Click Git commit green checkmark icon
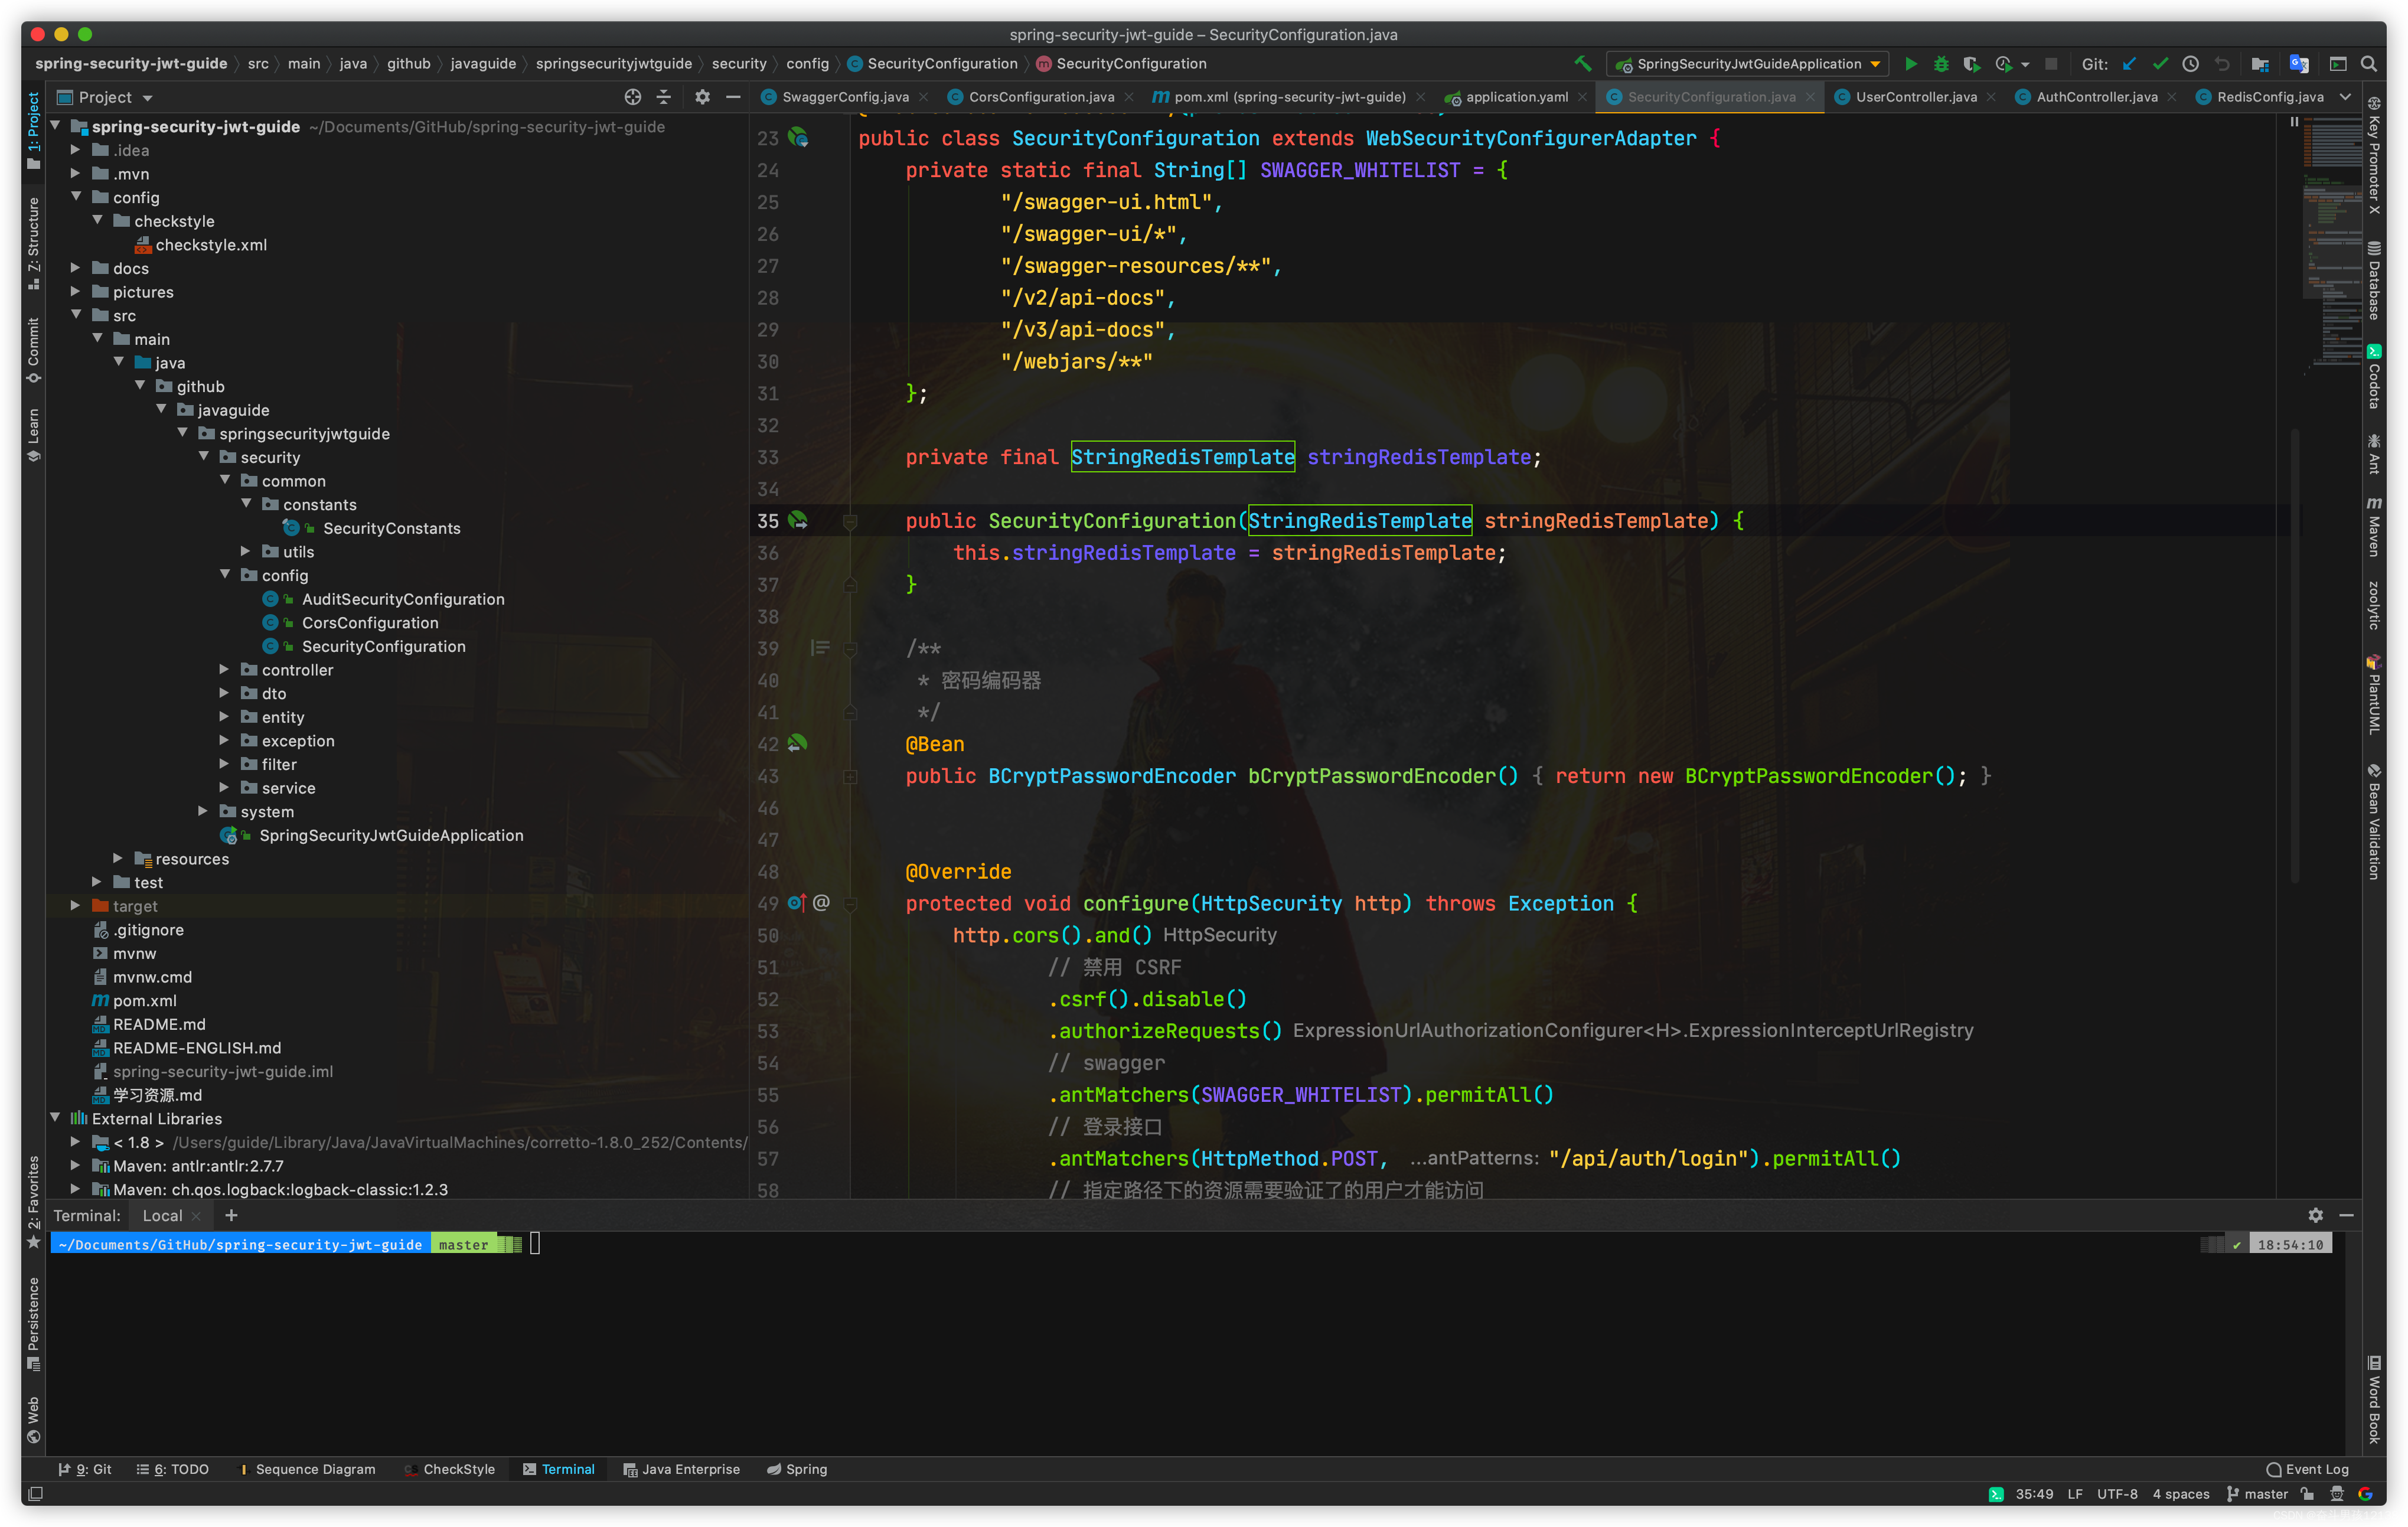The image size is (2408, 1527). [x=2160, y=64]
